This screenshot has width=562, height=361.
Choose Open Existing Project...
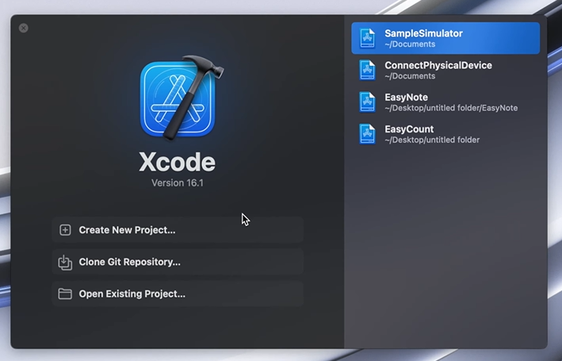coord(178,294)
